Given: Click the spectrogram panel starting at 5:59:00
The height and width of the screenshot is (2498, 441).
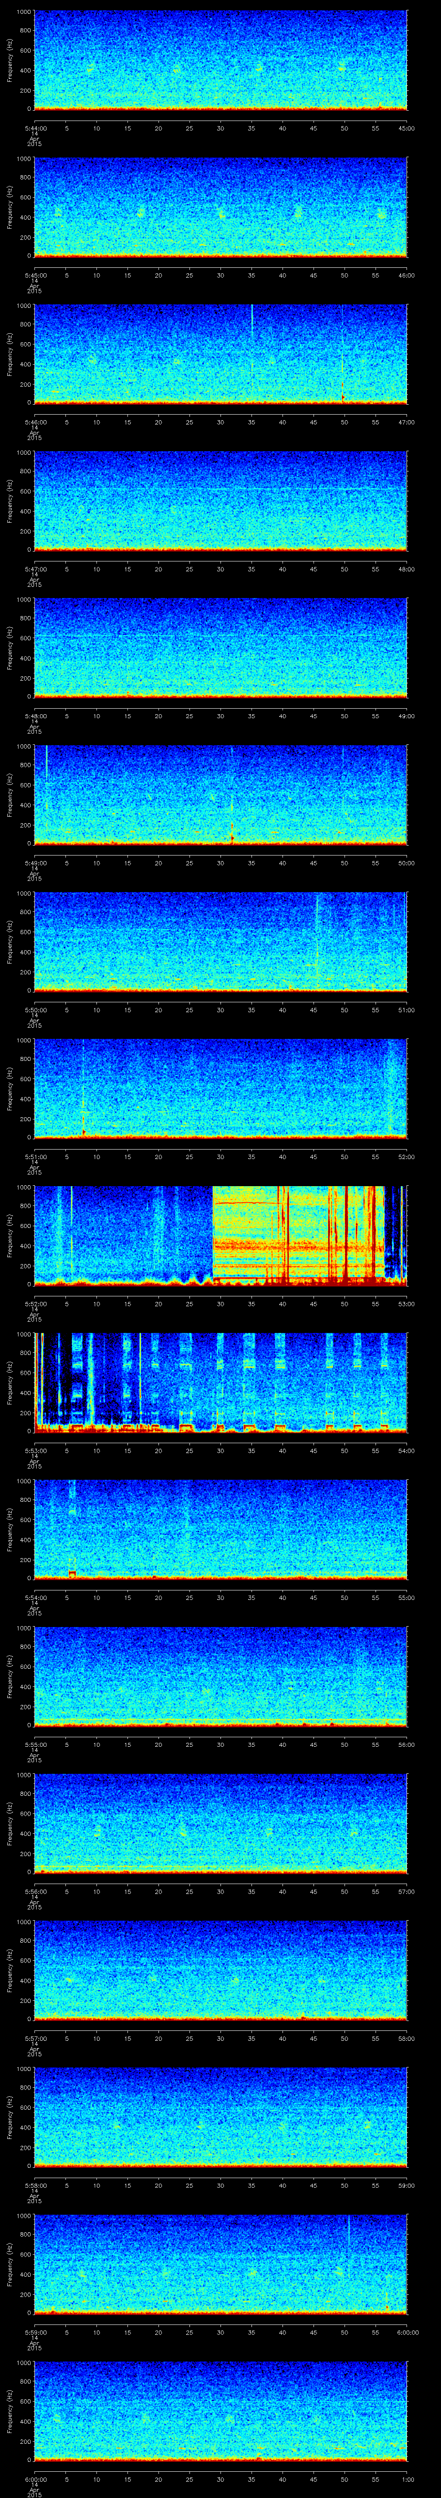Looking at the screenshot, I should [x=220, y=2263].
